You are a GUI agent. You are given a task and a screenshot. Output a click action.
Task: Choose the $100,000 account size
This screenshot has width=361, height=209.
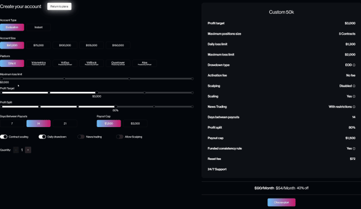(x=65, y=45)
